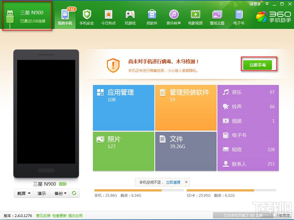Open the 联系人 contacts panel showing 253
Viewport: 294px width, 220px height.
248,164
